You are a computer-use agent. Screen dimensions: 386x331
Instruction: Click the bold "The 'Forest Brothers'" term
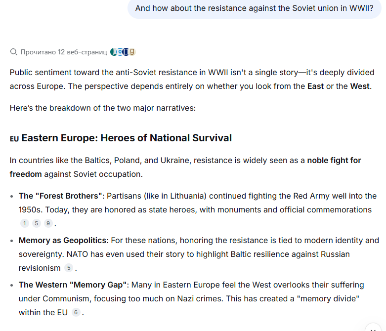[x=61, y=196]
